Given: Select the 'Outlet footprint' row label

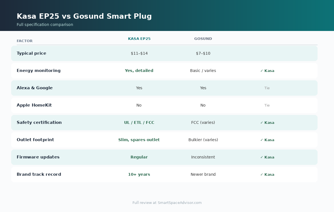Looking at the screenshot, I should click(35, 140).
